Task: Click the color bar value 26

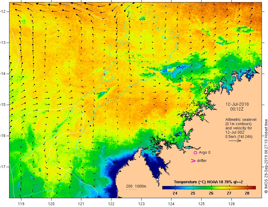Action: pos(211,193)
